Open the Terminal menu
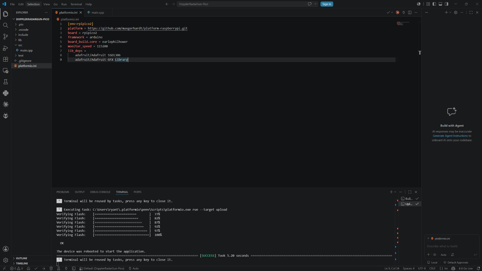482x271 pixels. [x=76, y=4]
